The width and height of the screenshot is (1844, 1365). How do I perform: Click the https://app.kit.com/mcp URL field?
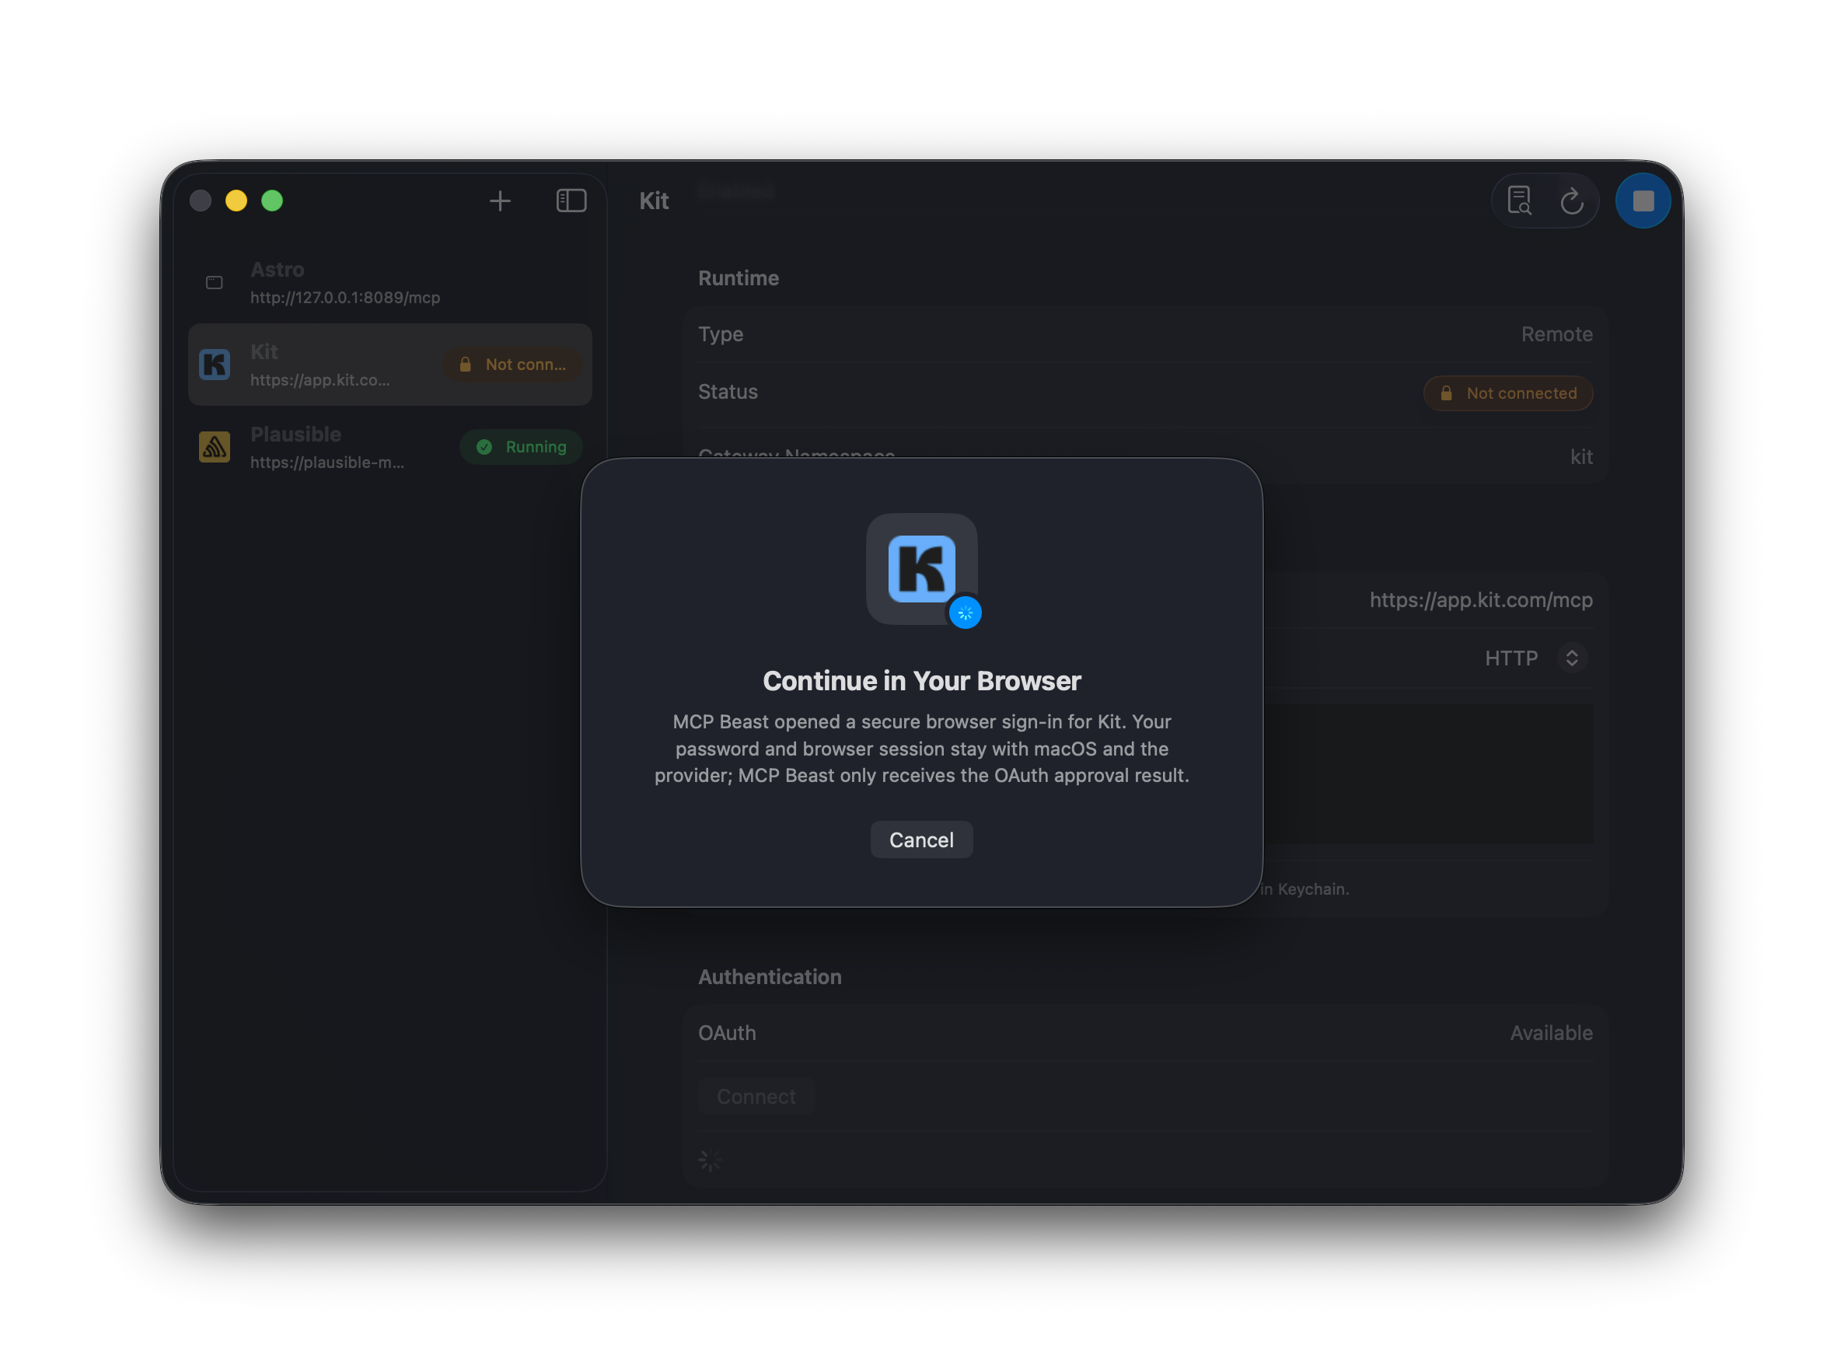pyautogui.click(x=1480, y=600)
